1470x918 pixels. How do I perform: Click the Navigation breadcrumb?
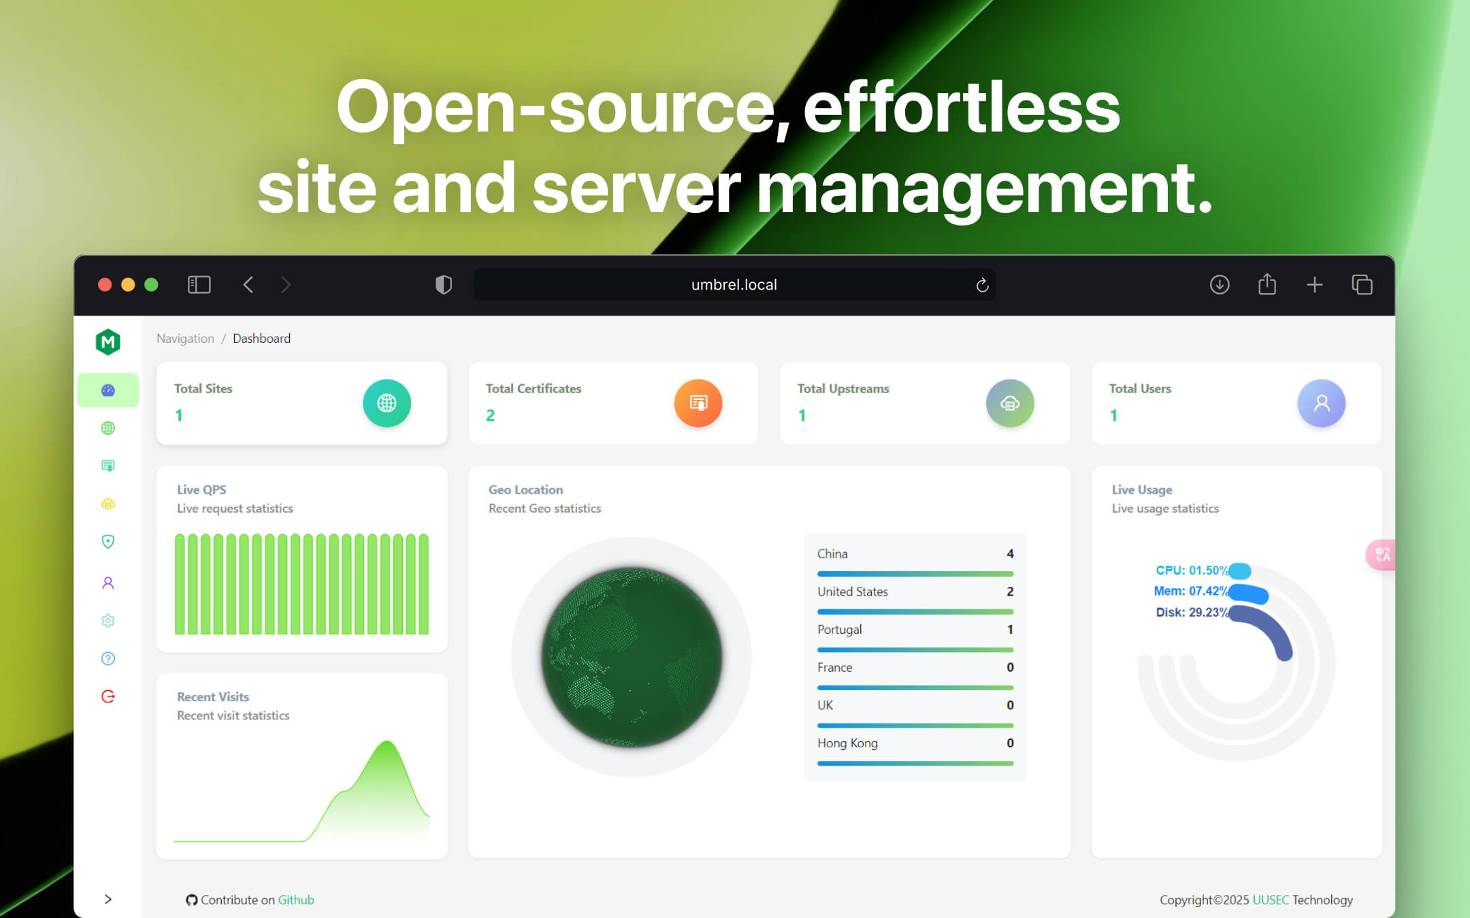[184, 338]
